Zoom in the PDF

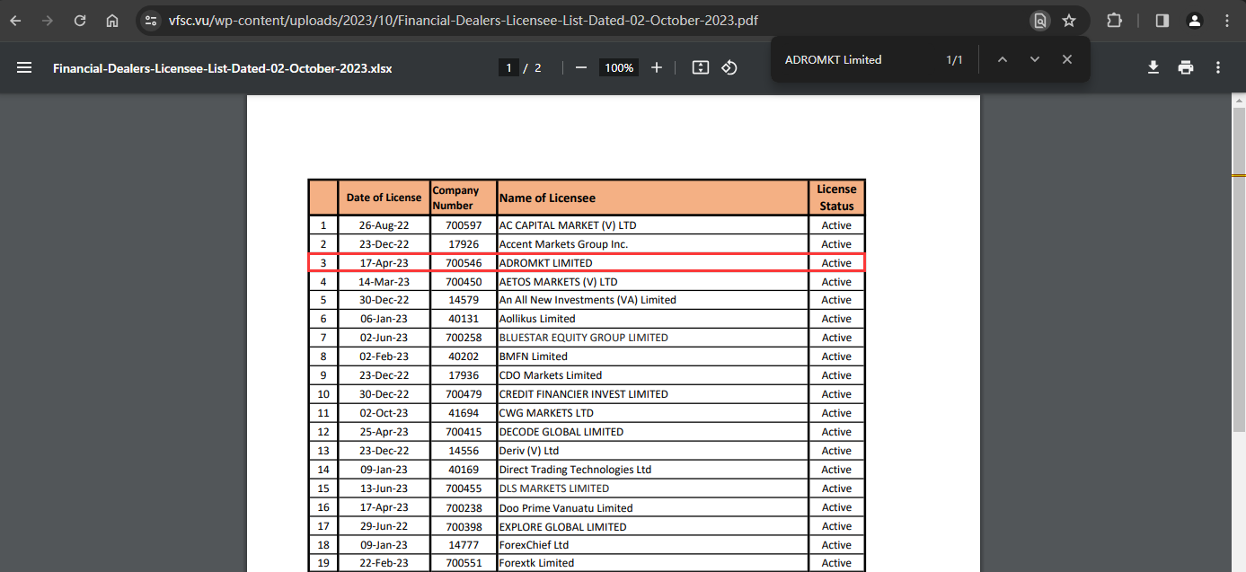click(x=657, y=67)
